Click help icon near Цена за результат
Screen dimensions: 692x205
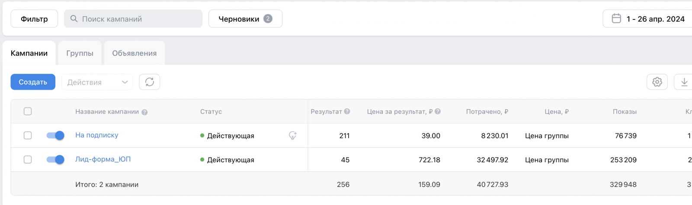tap(438, 111)
